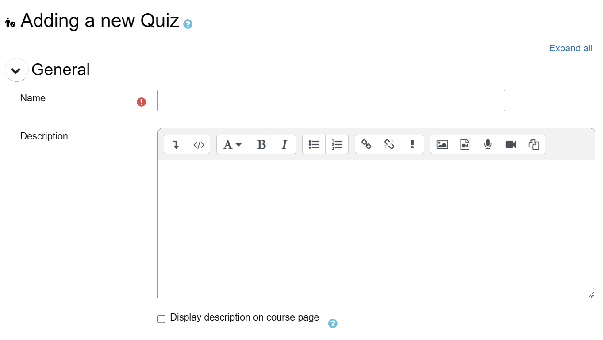
Task: Start audio recording with microphone icon
Action: click(x=488, y=144)
